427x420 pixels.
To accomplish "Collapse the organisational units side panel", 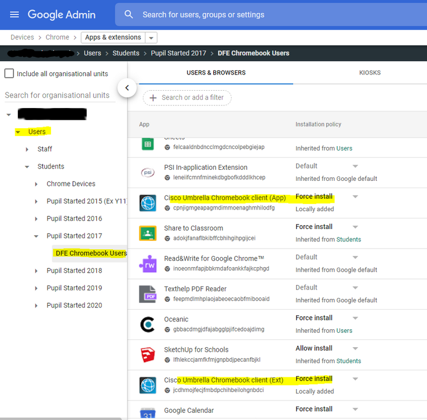I will pyautogui.click(x=127, y=88).
